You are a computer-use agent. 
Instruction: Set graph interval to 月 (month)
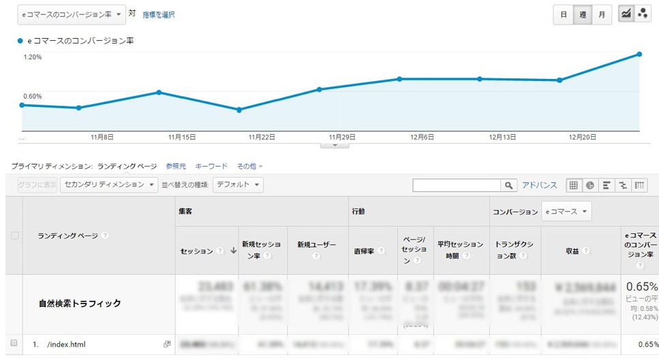click(x=601, y=15)
